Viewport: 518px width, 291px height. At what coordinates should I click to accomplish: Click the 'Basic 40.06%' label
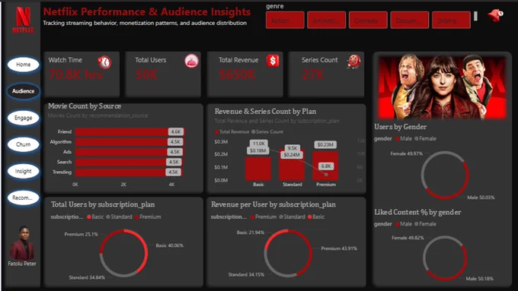[169, 245]
